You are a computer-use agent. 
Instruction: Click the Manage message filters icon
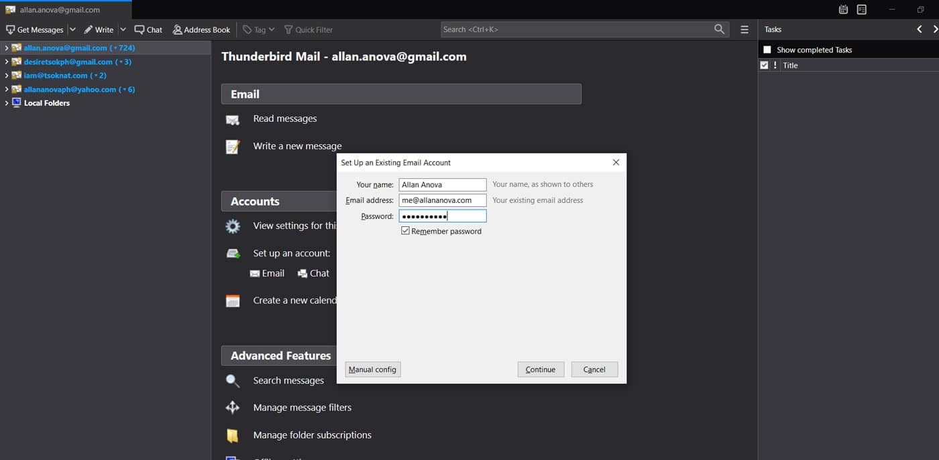(233, 408)
